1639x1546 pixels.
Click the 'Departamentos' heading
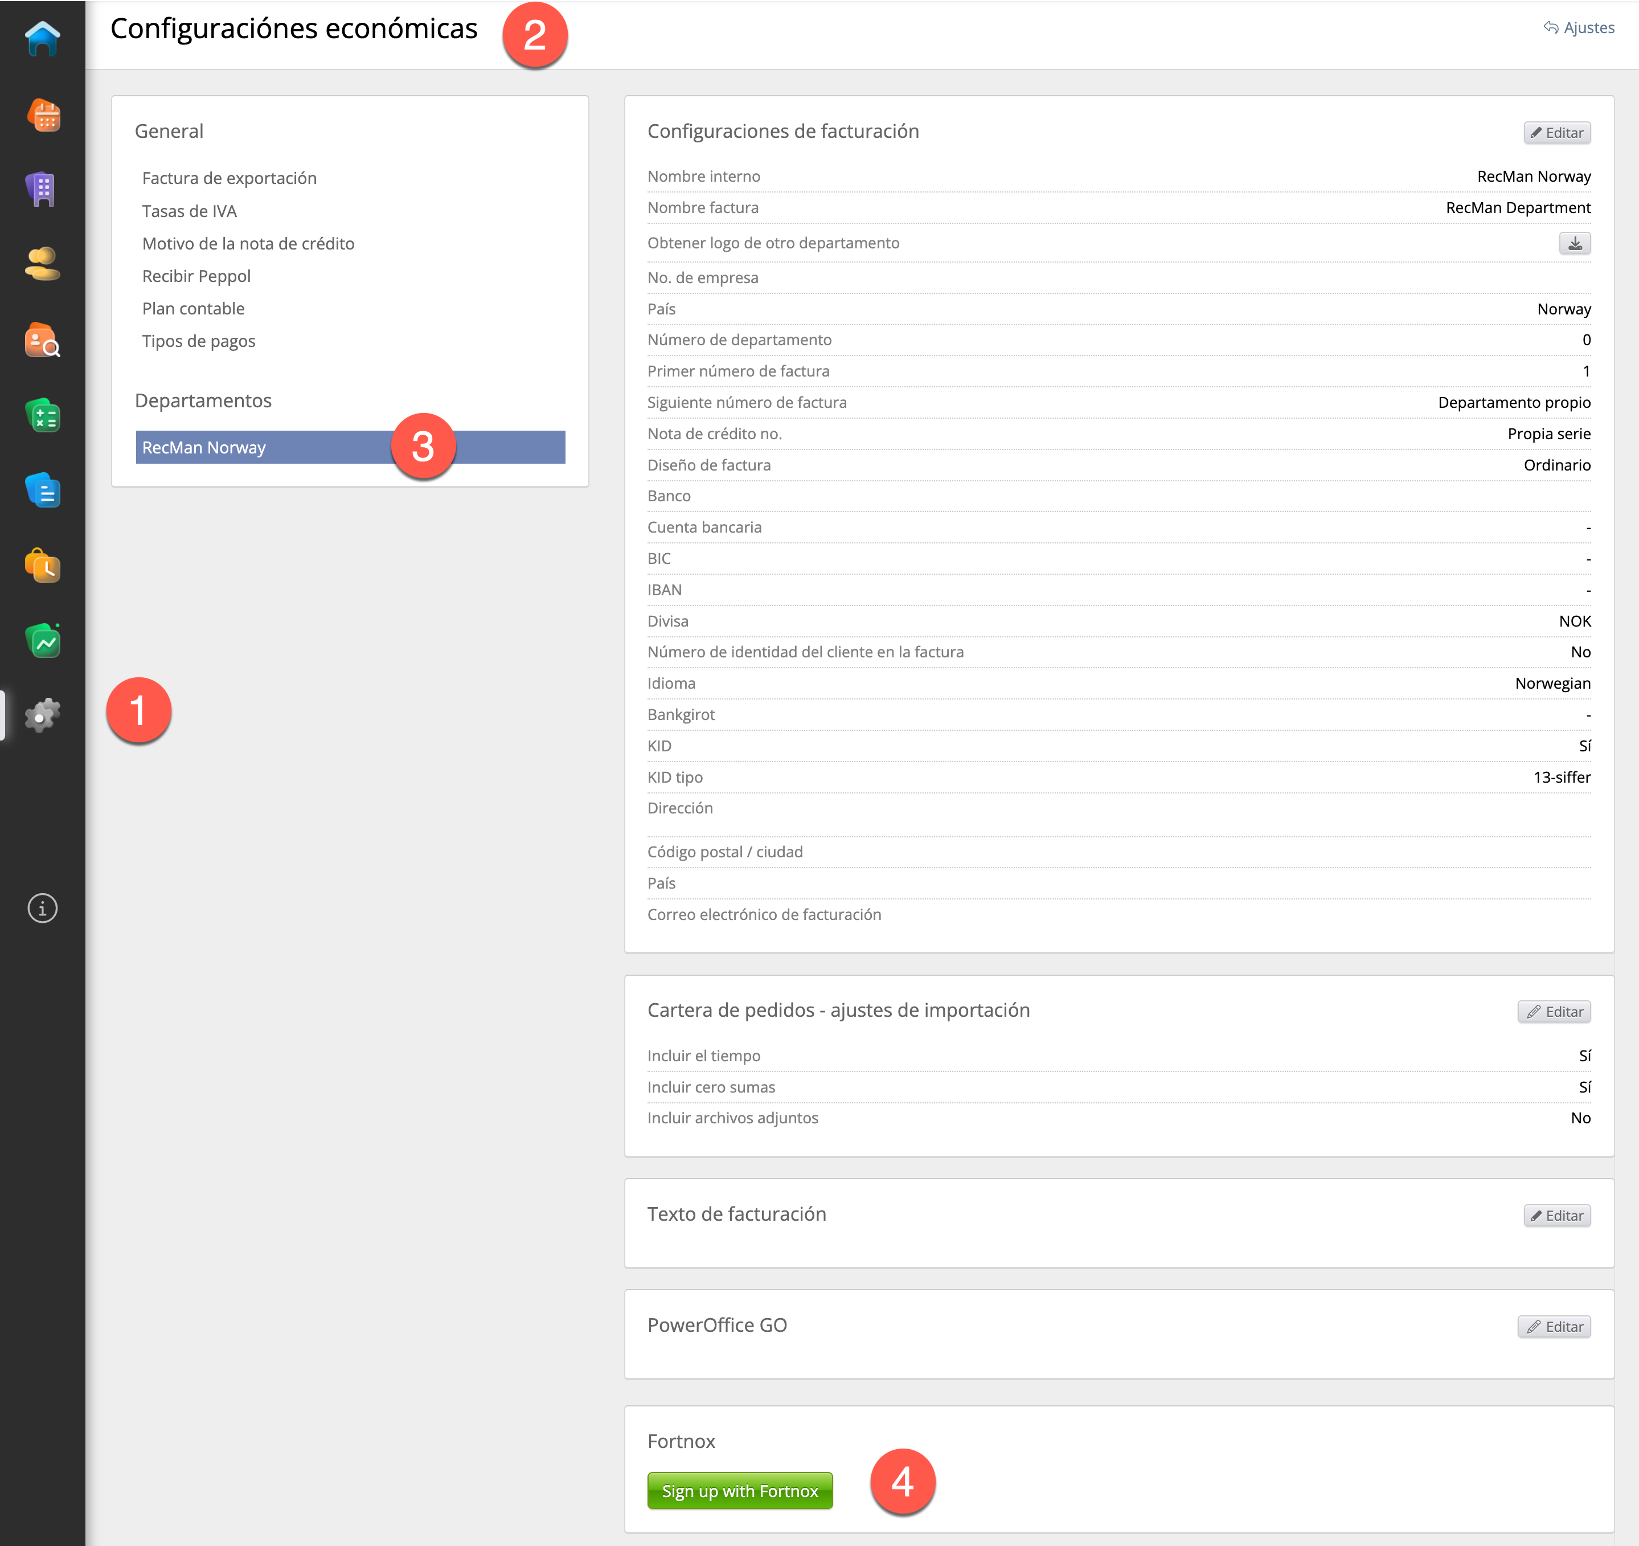tap(203, 400)
